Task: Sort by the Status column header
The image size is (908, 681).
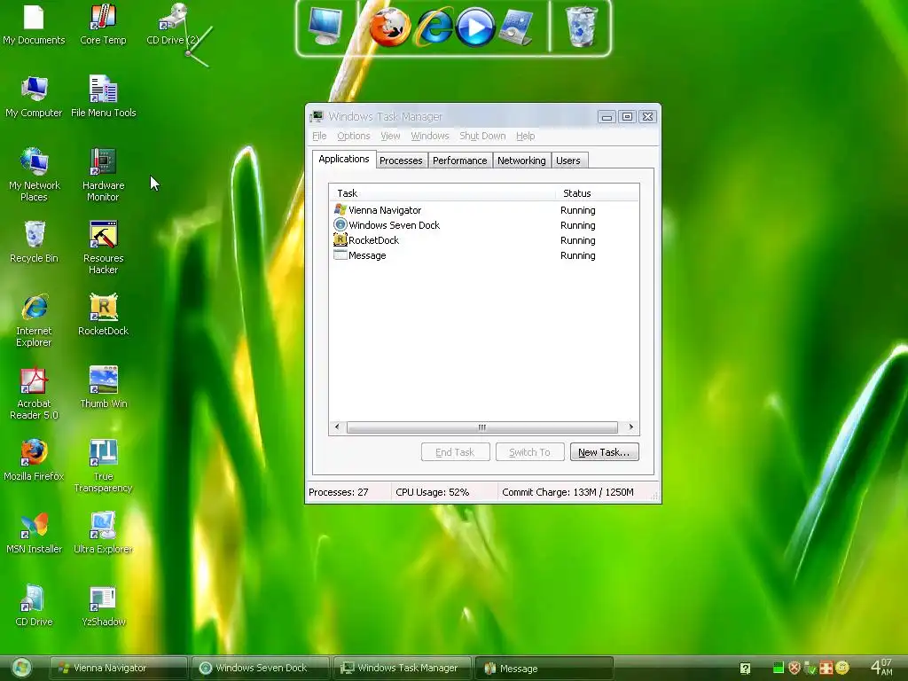Action: (x=597, y=193)
